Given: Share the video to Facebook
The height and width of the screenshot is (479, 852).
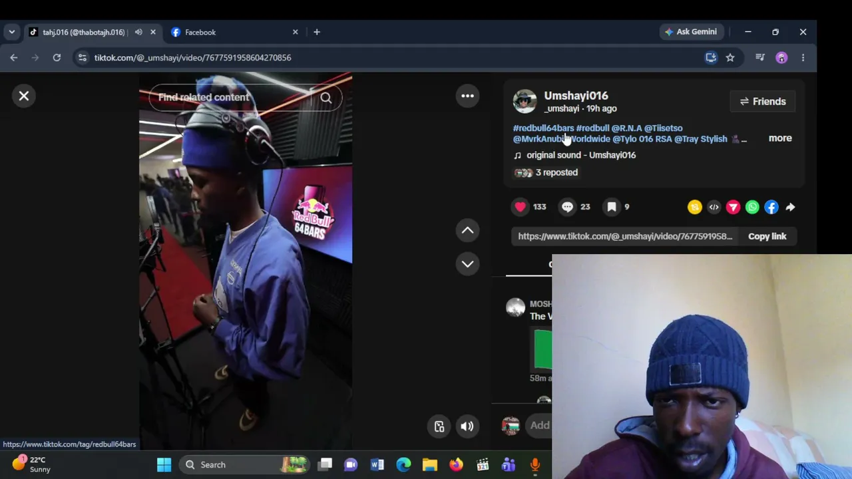Looking at the screenshot, I should [x=771, y=207].
